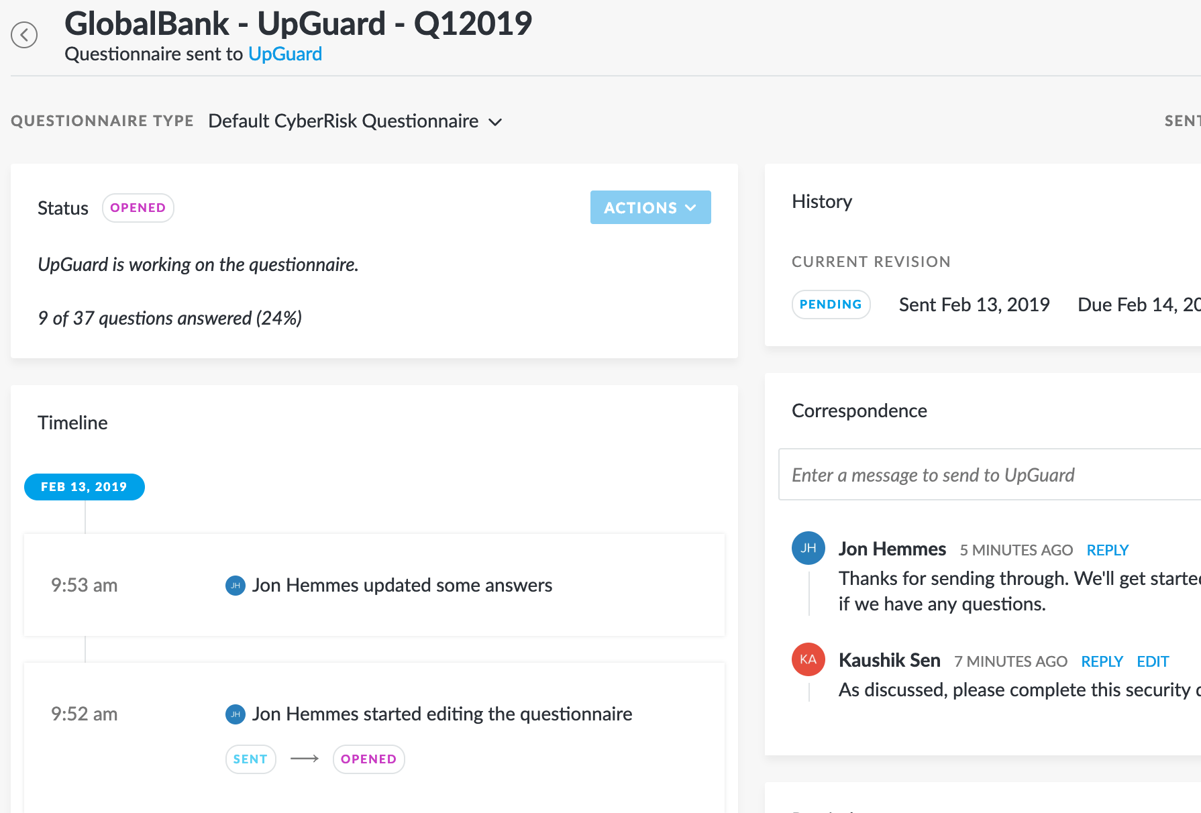Click the Enter a message to send field
1201x813 pixels.
[990, 475]
